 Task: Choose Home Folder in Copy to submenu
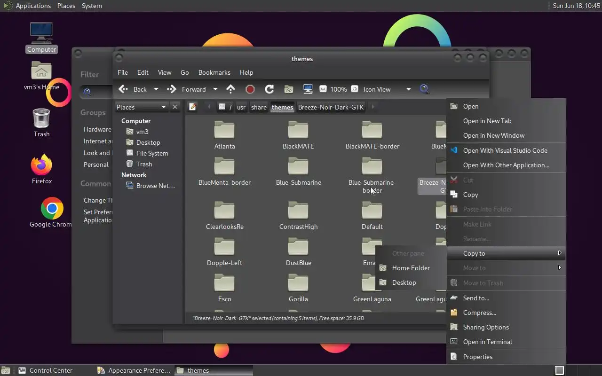point(411,268)
